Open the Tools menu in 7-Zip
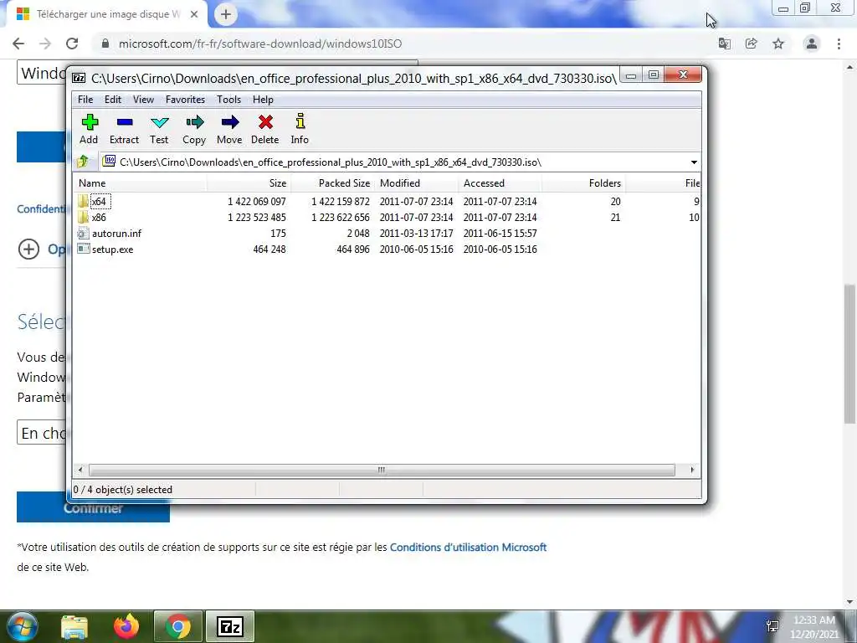Viewport: 857px width, 643px height. tap(228, 100)
